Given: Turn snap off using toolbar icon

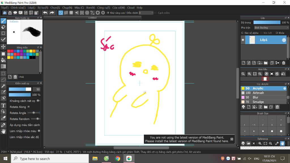Looking at the screenshot, I should [61, 13].
